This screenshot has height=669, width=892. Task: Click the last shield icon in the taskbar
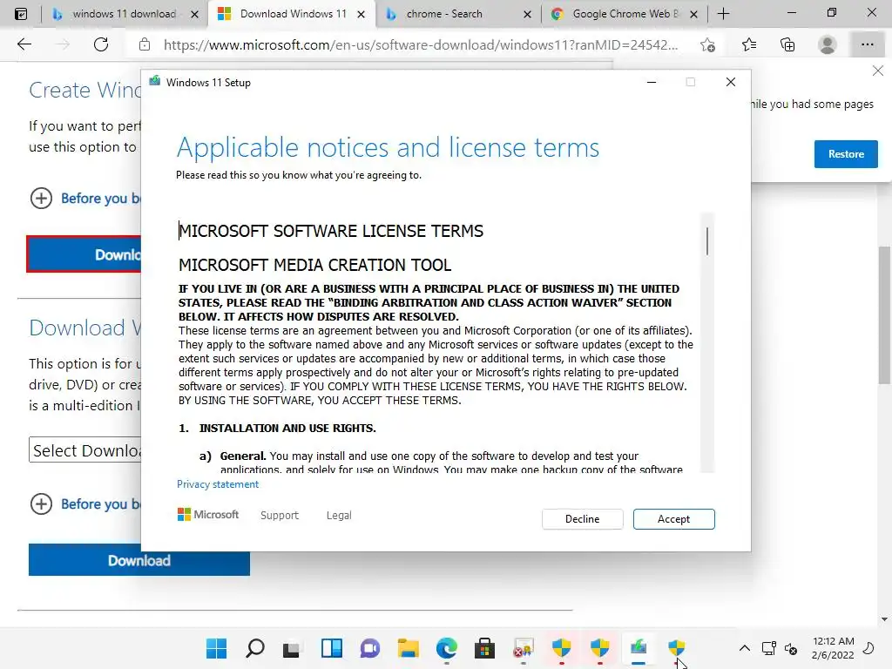click(676, 648)
